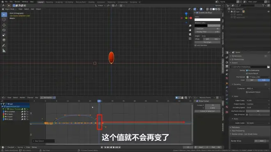Image resolution: width=271 pixels, height=152 pixels.
Task: Open the Render menu
Action: 17,2
